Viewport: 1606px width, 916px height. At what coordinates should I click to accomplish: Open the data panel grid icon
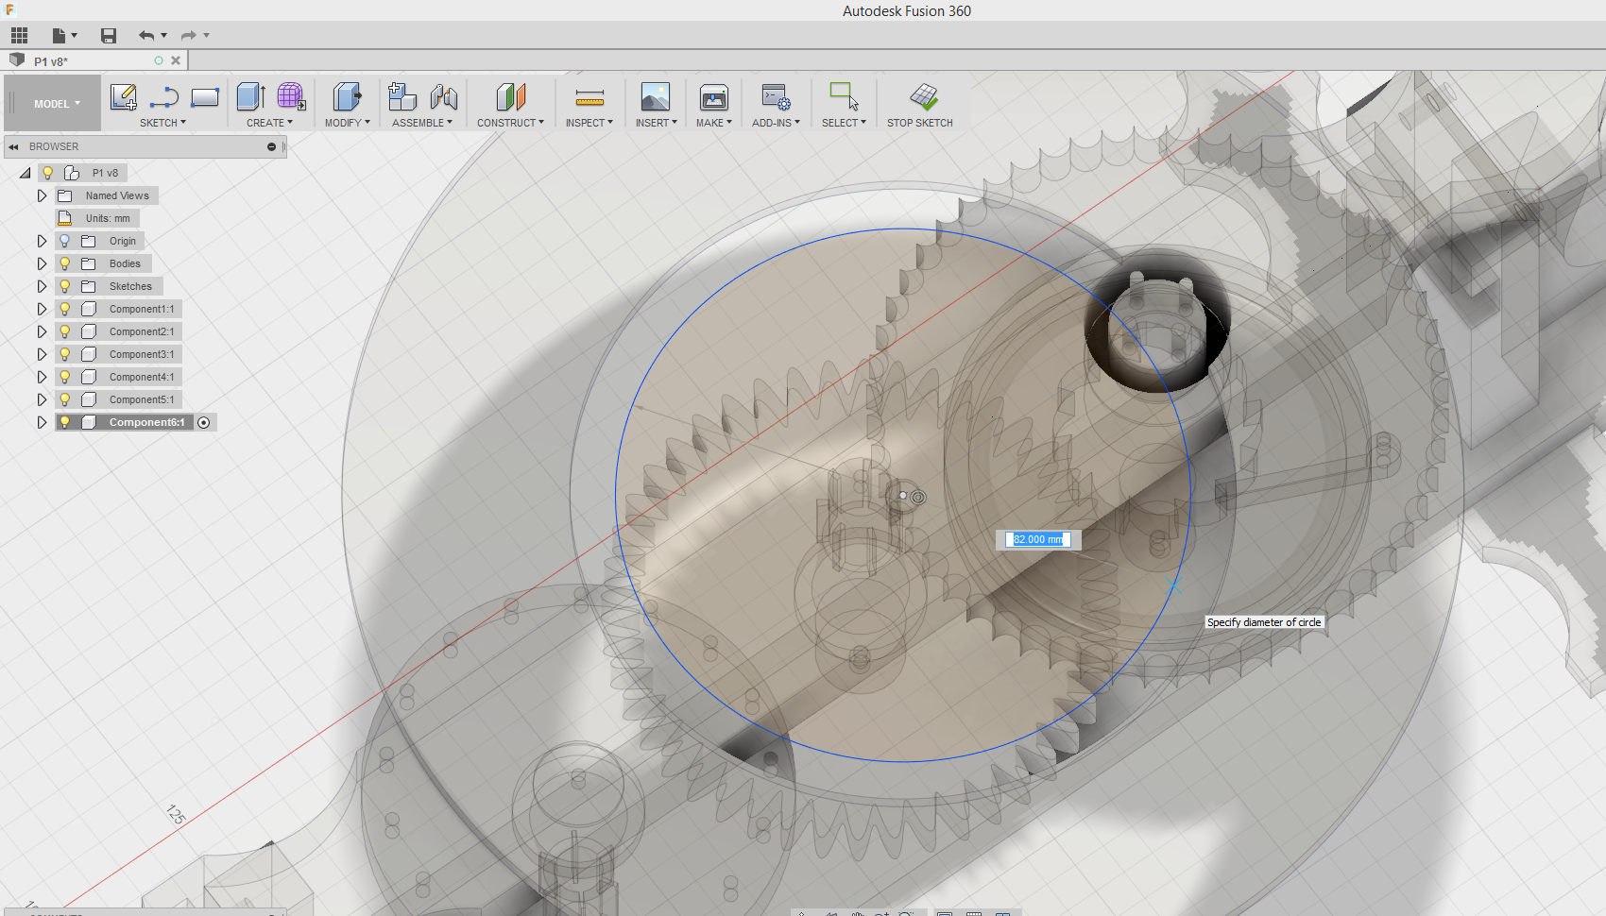(19, 36)
